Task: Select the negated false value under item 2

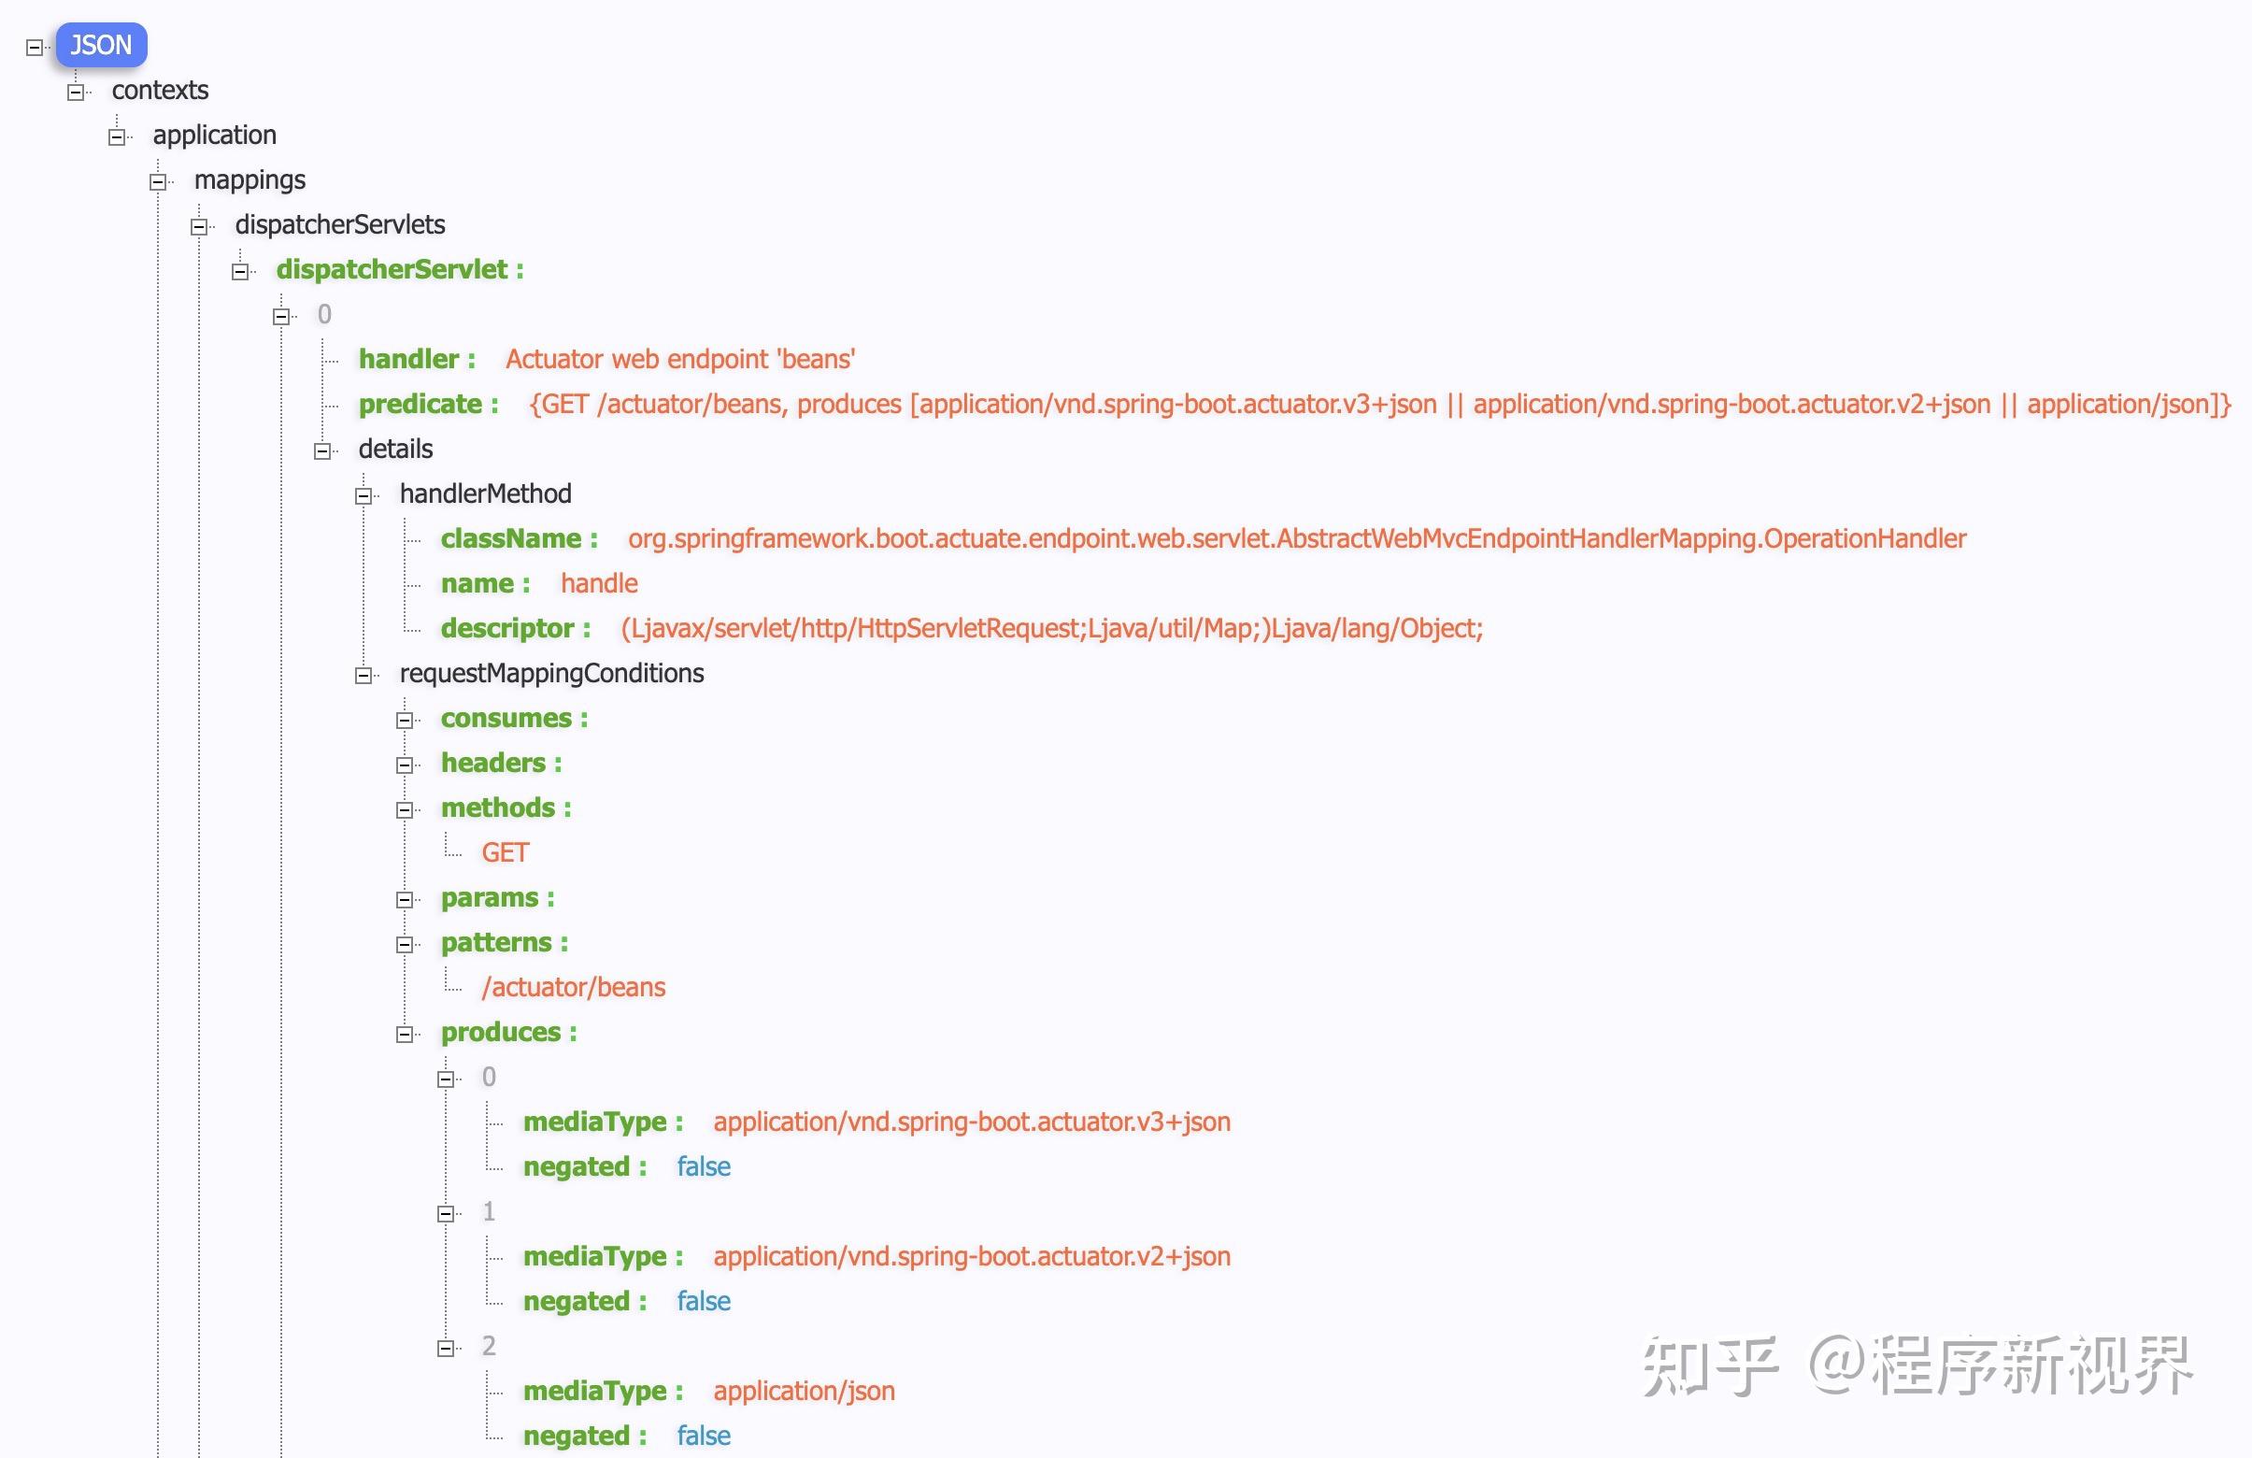Action: click(702, 1436)
